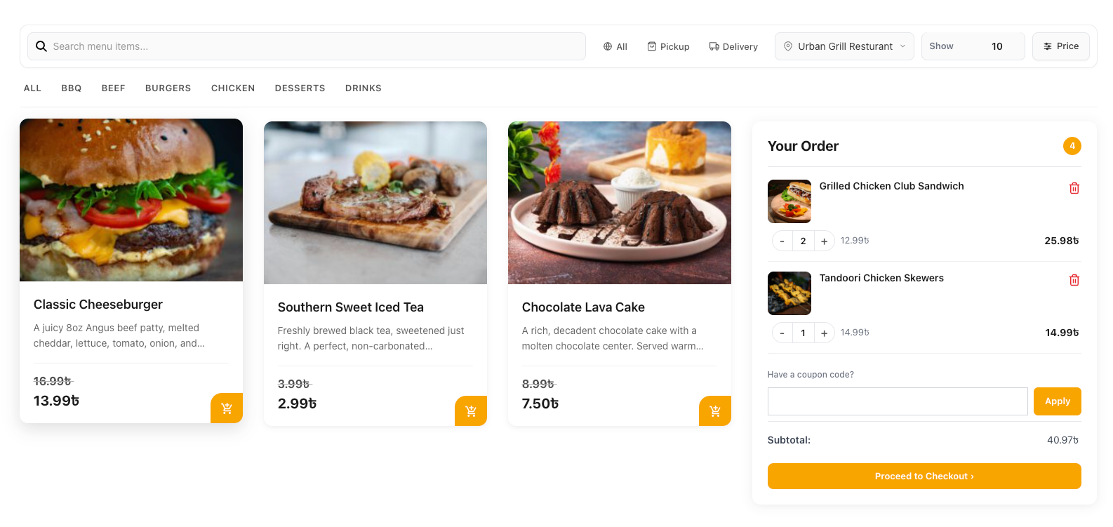Switch to the BBQ category

71,88
